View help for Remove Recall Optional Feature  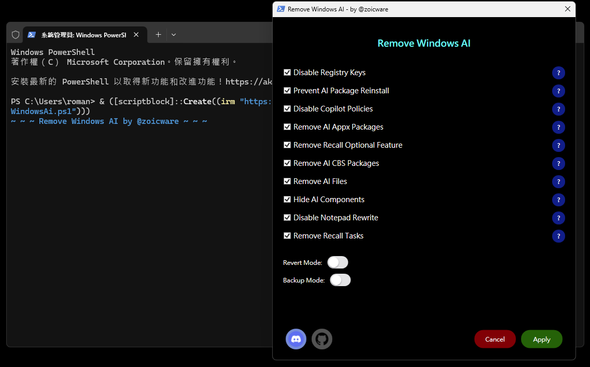(558, 145)
